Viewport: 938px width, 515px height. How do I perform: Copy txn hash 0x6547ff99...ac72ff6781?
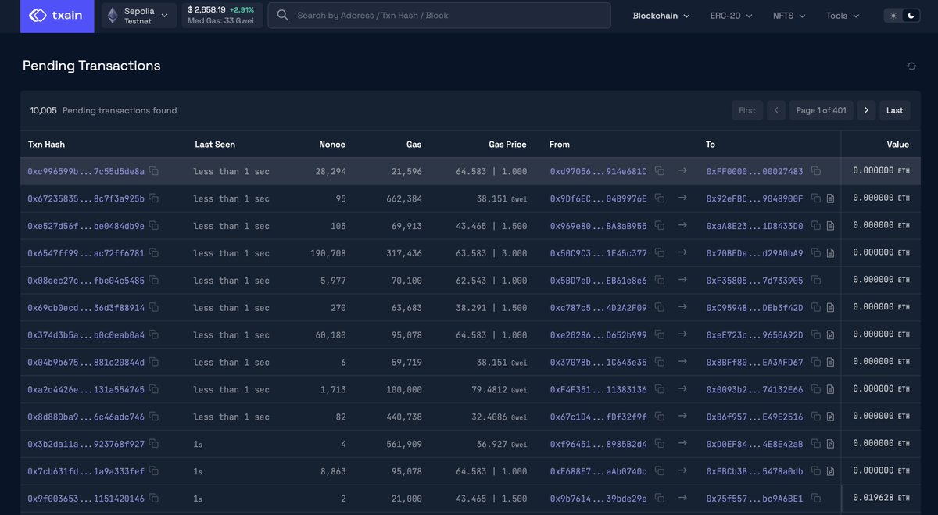pyautogui.click(x=154, y=253)
